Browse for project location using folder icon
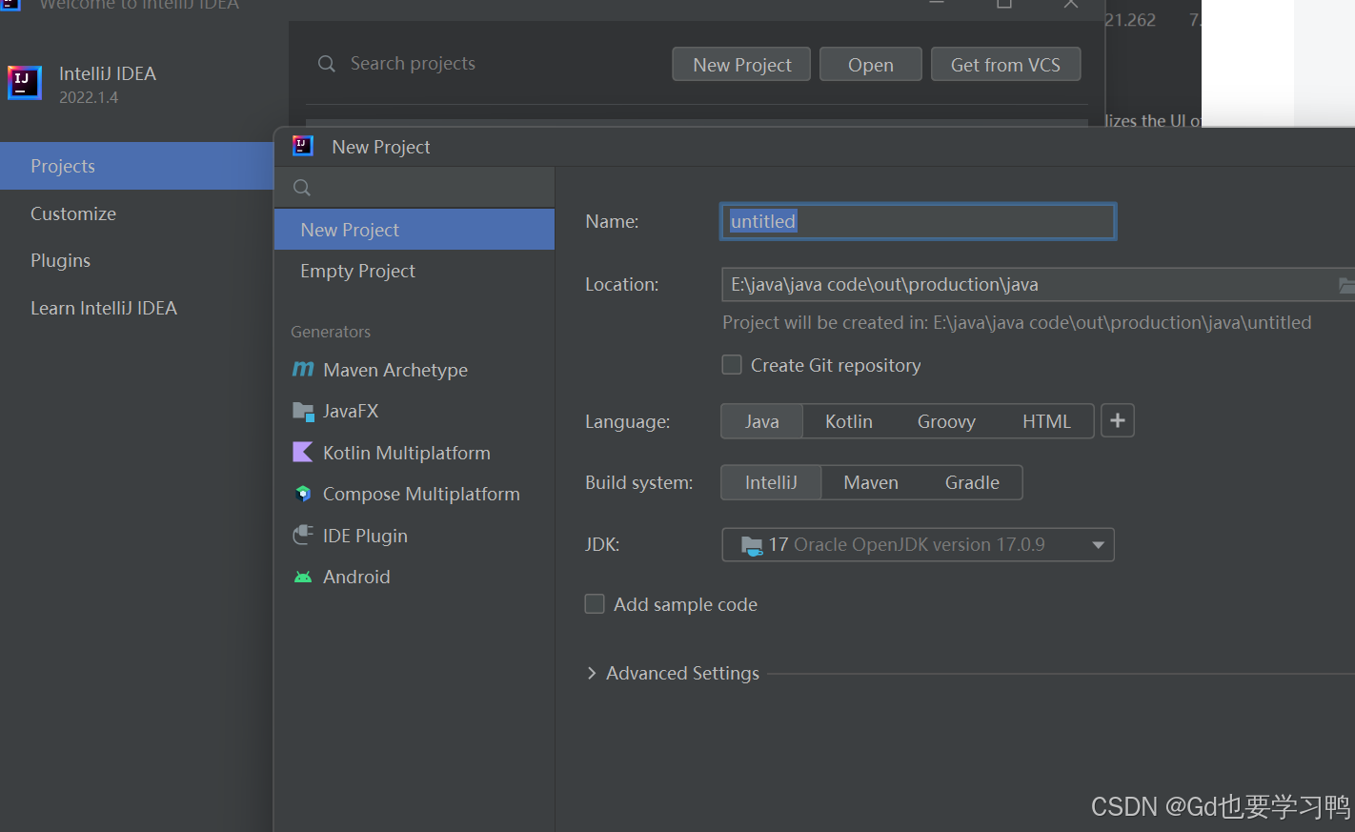The height and width of the screenshot is (832, 1355). [x=1346, y=284]
